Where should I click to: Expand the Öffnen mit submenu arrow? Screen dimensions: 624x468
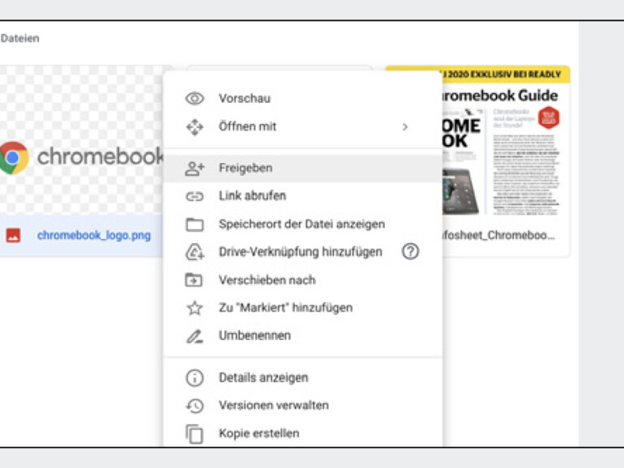[405, 127]
